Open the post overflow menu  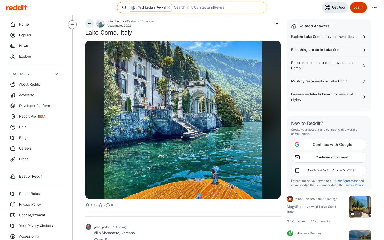pyautogui.click(x=276, y=23)
